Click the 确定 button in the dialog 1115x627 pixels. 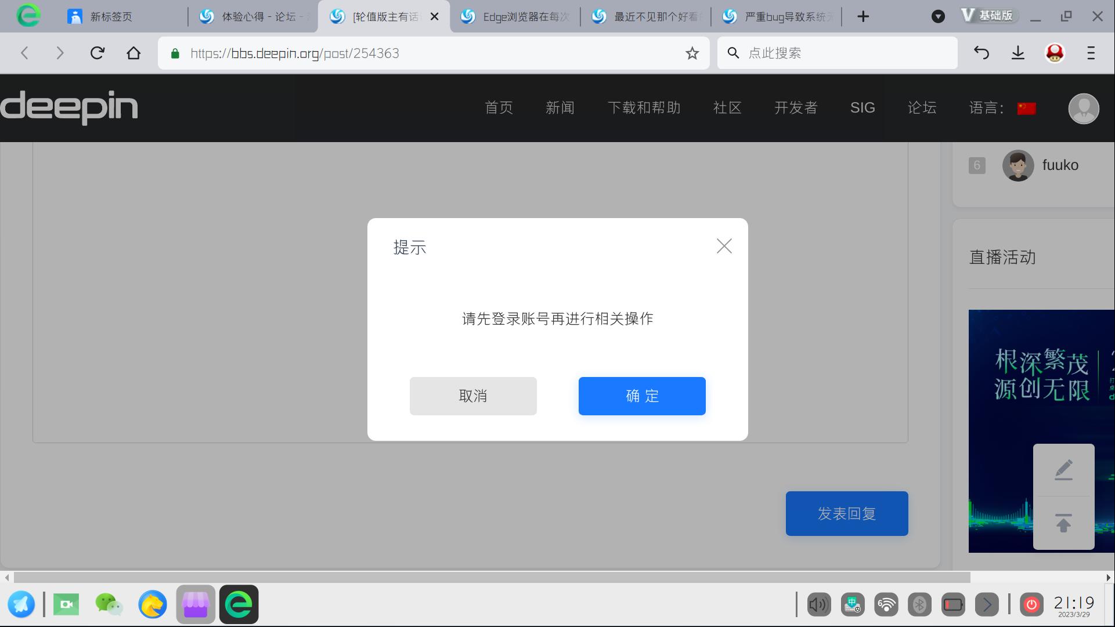point(641,396)
